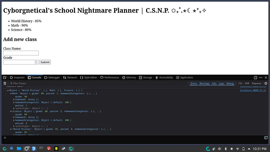Toggle the Warnings log filter
The width and height of the screenshot is (270, 152).
(x=204, y=83)
